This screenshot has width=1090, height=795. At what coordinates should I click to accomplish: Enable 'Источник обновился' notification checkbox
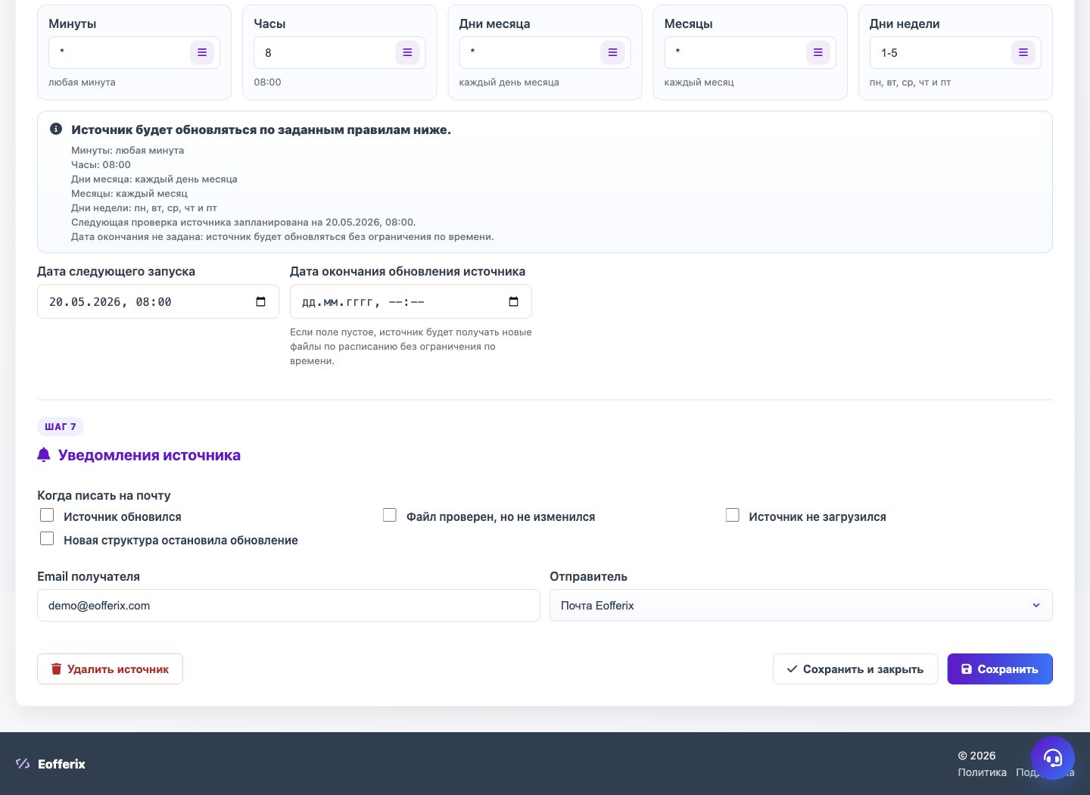[x=47, y=516]
